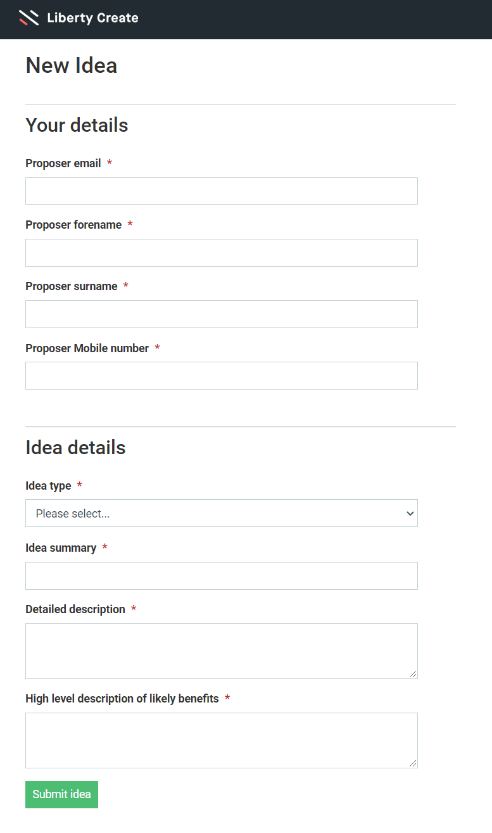Click the Liberty Create logo icon
Viewport: 492px width, 833px height.
29,18
